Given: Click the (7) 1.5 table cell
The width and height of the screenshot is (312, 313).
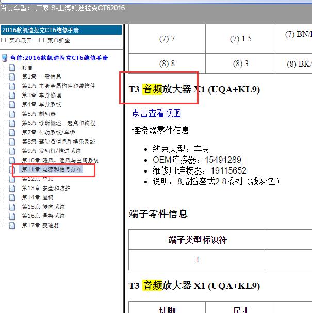Looking at the screenshot, I should point(241,39).
